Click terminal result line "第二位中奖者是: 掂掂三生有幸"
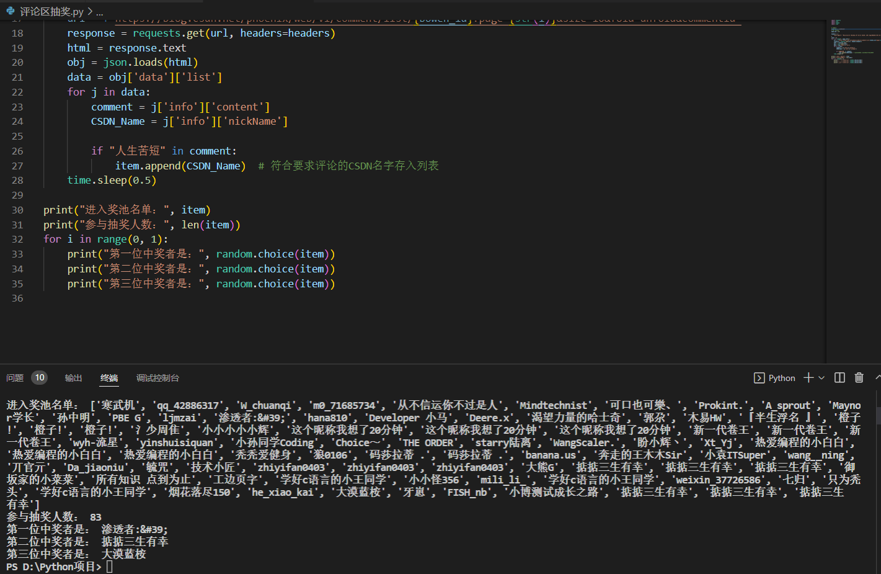Viewport: 881px width, 574px height. coord(87,542)
